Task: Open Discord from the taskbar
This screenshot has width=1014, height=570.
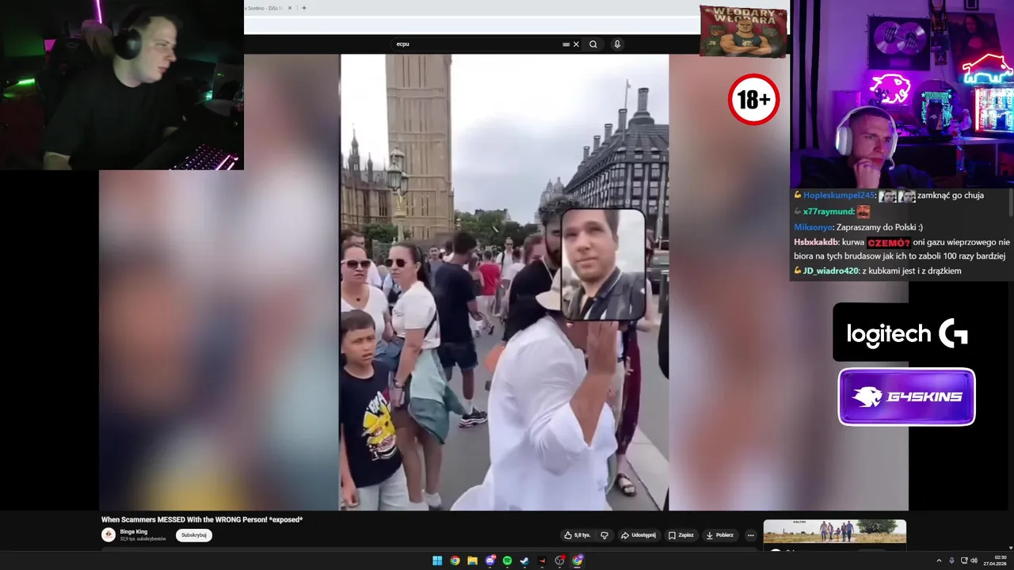Action: click(490, 560)
